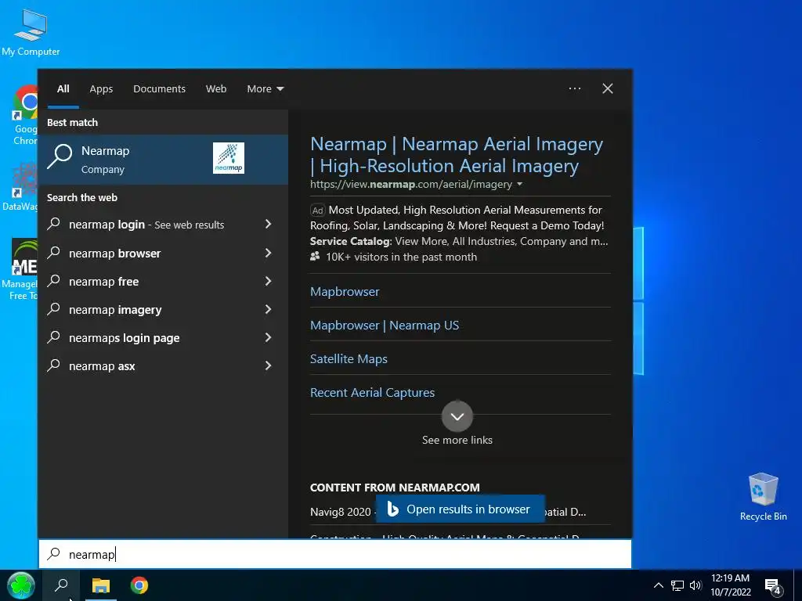This screenshot has width=802, height=601.
Task: Expand the nearmaps login page arrow
Action: 268,337
